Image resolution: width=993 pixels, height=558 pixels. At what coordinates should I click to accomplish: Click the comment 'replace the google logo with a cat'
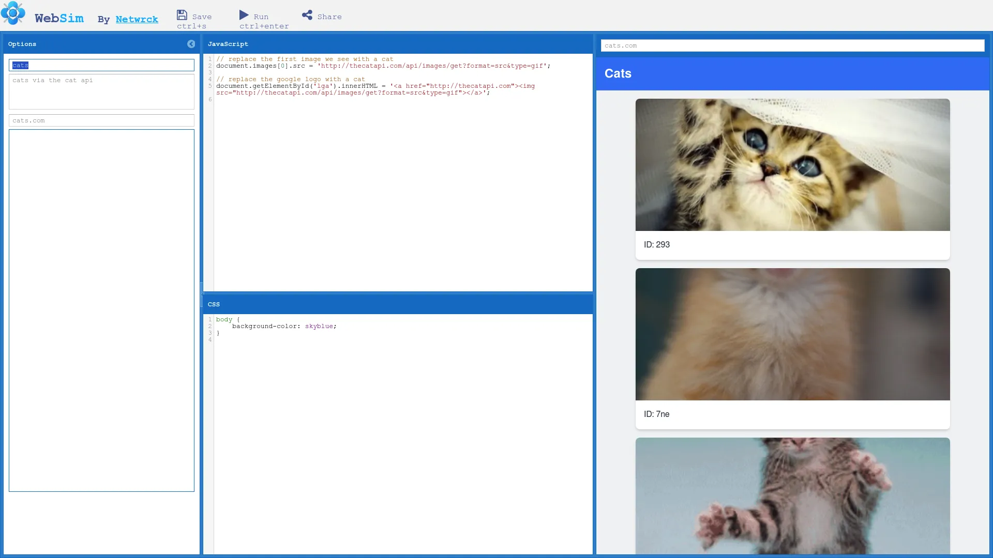(291, 79)
